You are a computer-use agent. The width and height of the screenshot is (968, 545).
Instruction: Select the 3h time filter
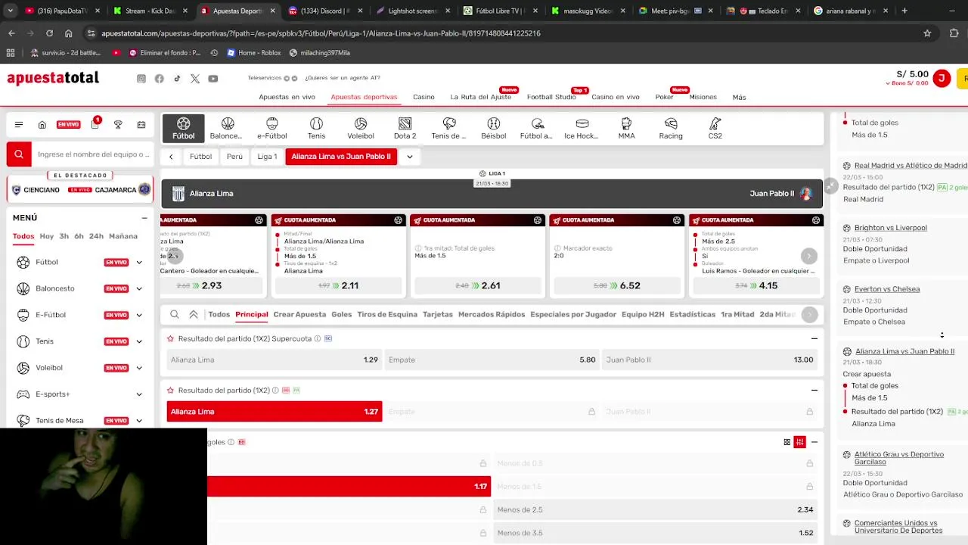coord(64,236)
